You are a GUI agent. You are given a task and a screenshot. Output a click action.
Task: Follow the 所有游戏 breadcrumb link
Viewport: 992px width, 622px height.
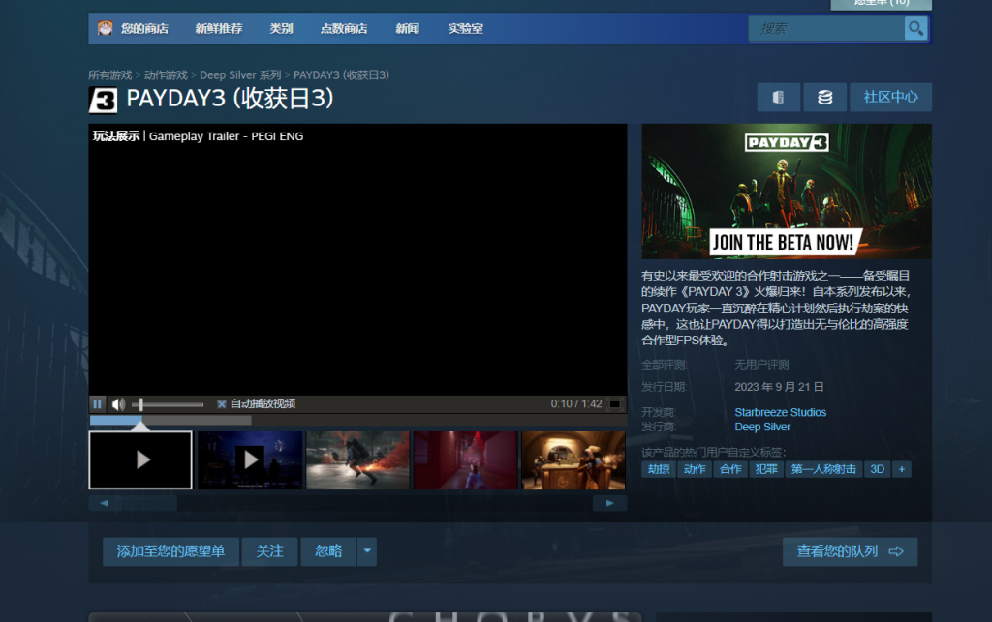tap(110, 75)
